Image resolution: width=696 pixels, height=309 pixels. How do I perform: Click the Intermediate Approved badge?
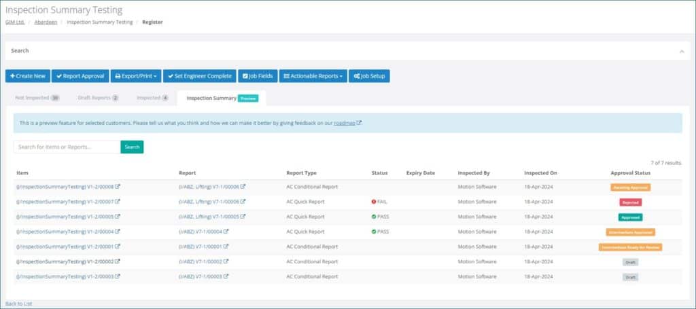(x=630, y=232)
